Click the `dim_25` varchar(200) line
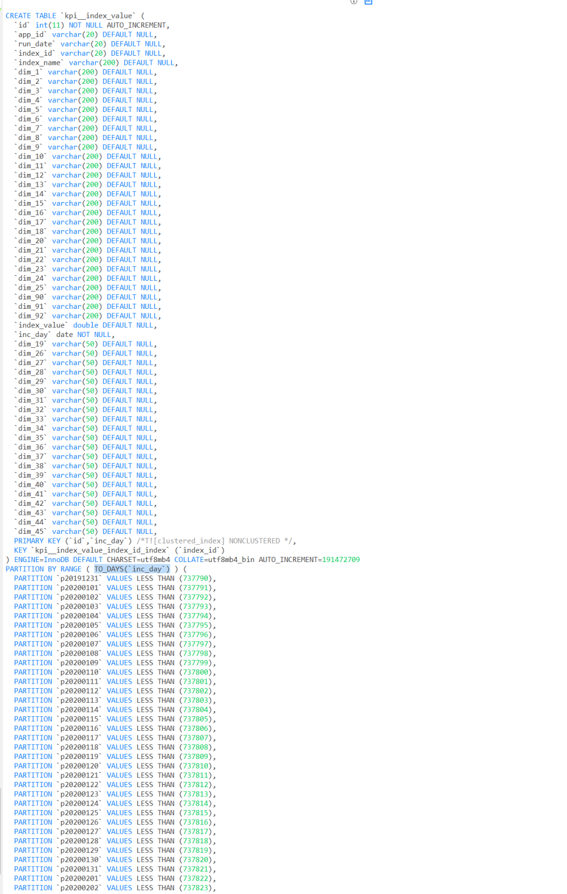Viewport: 567px width, 894px height. pos(88,288)
